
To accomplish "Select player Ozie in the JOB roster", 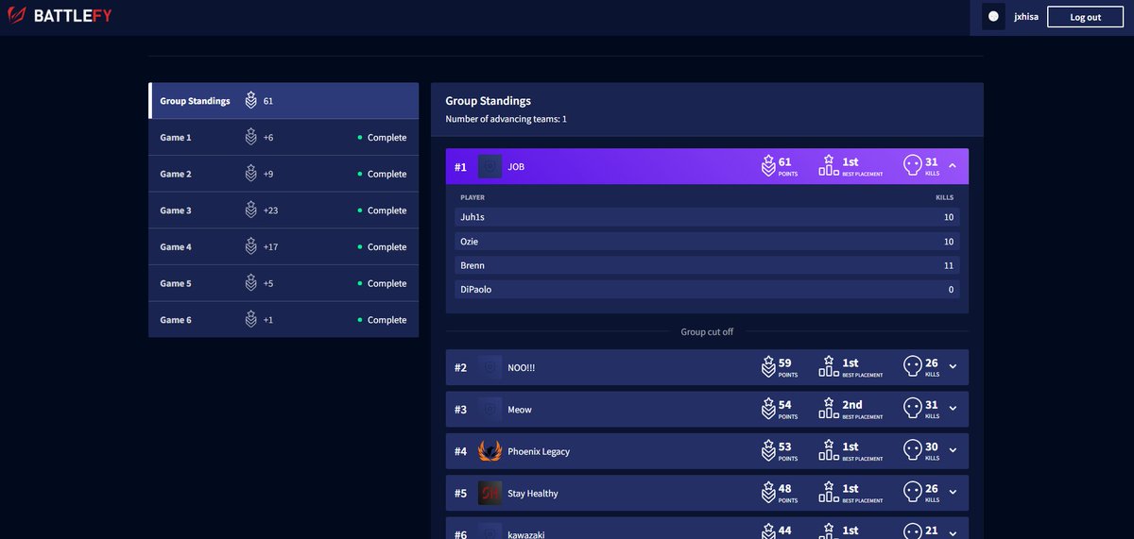I will [x=707, y=242].
